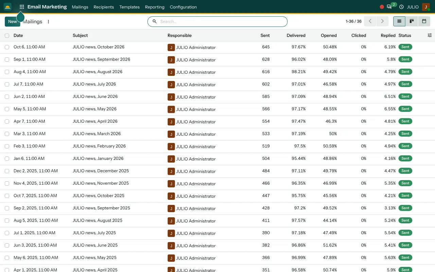Sort by Opened column header
This screenshot has width=435, height=272.
[x=329, y=35]
